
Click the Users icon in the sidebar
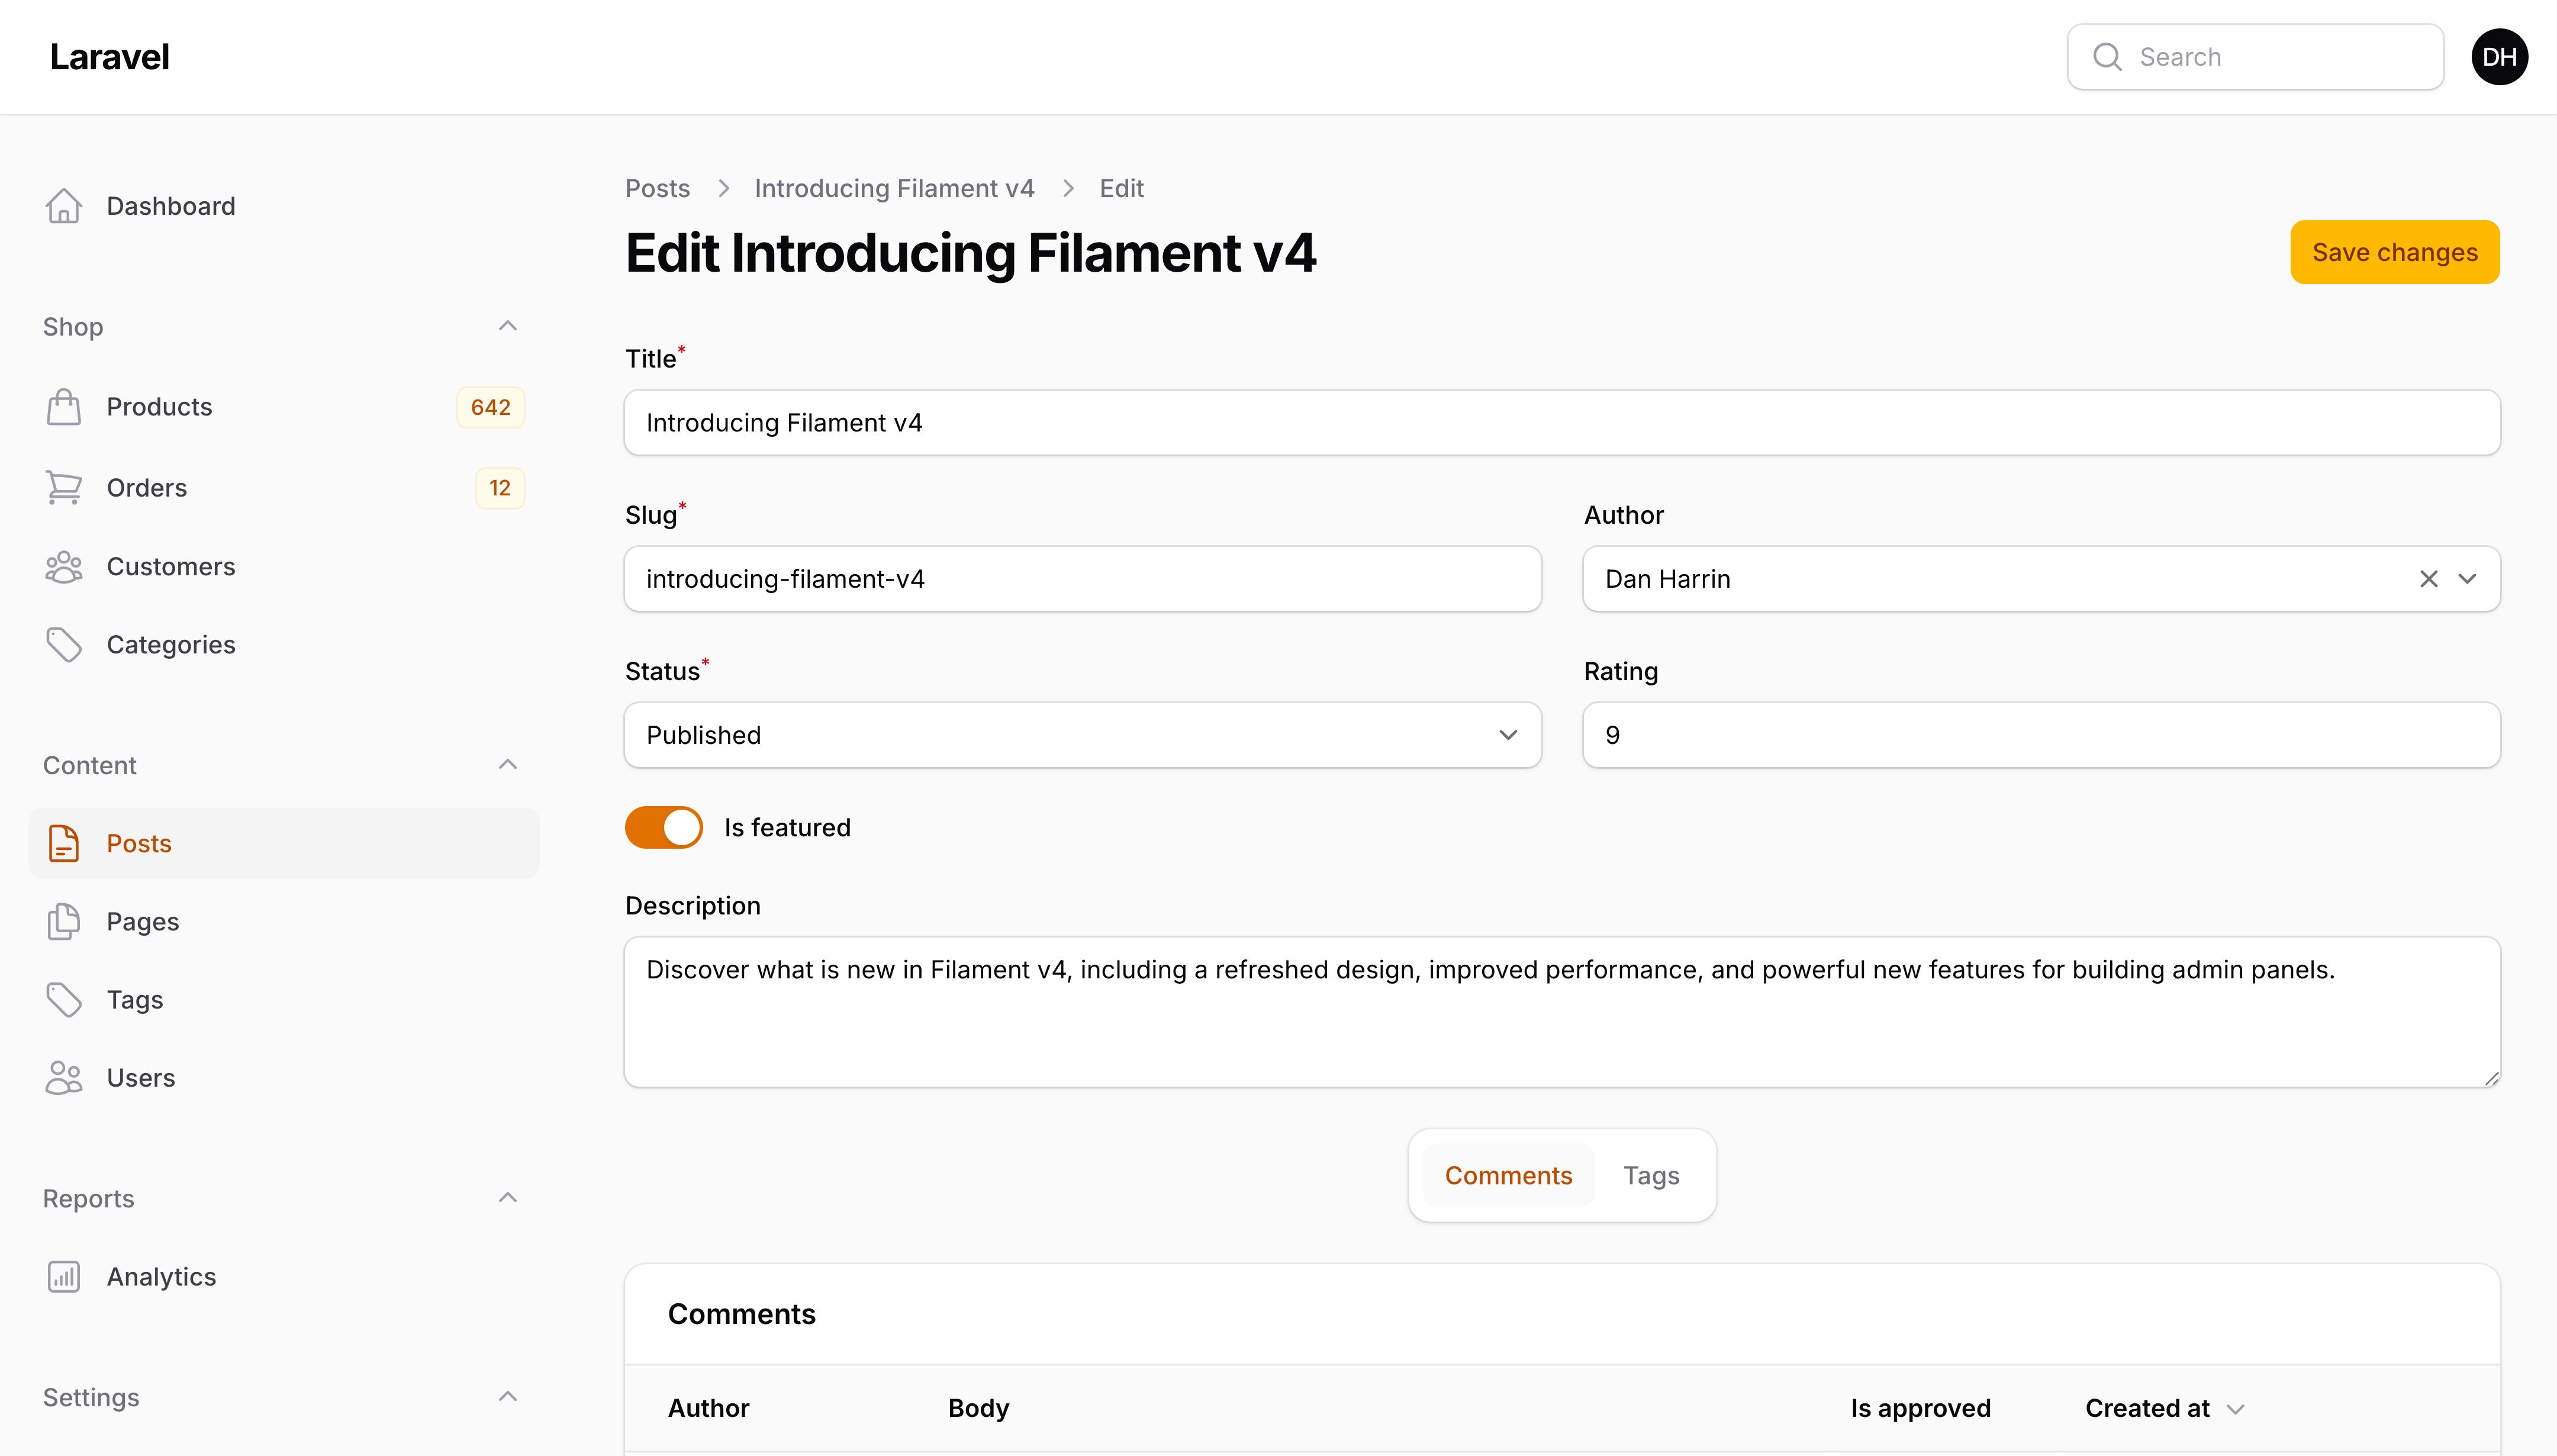point(64,1078)
